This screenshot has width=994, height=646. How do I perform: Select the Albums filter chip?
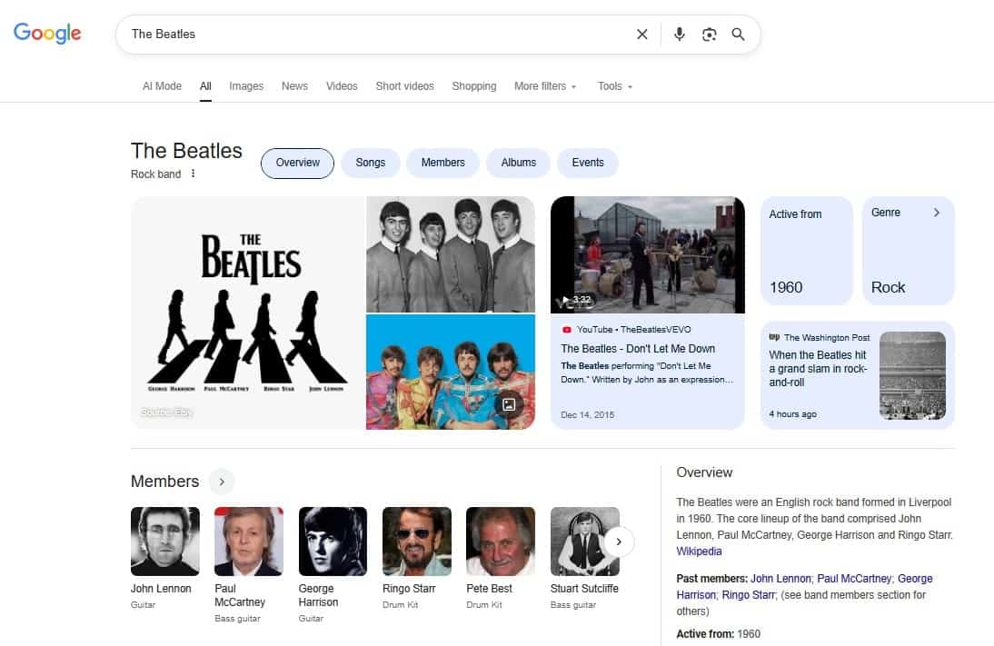click(518, 163)
